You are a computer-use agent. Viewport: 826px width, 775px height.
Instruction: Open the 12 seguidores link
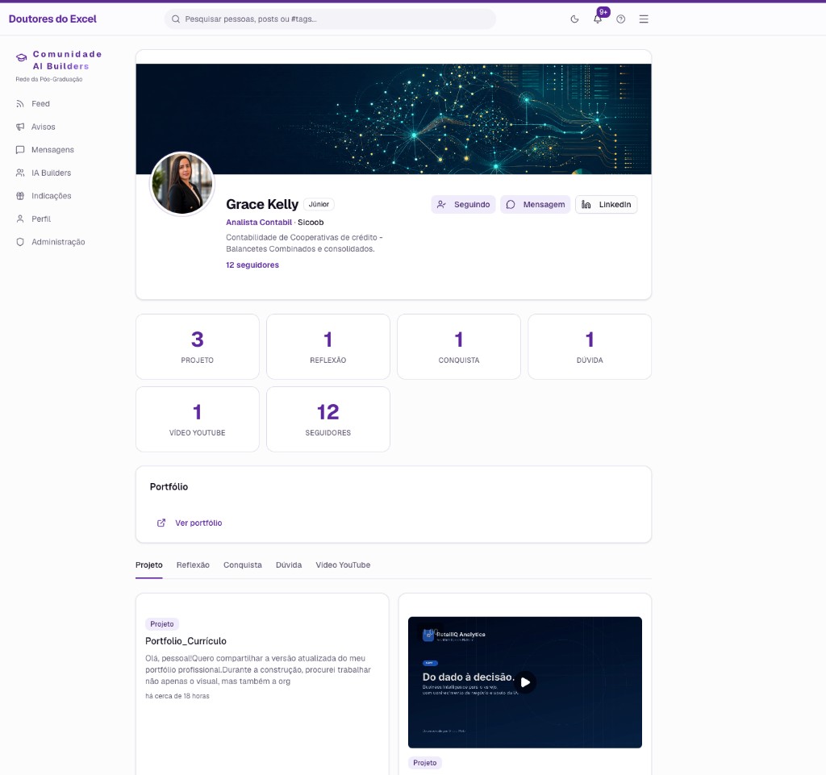252,265
